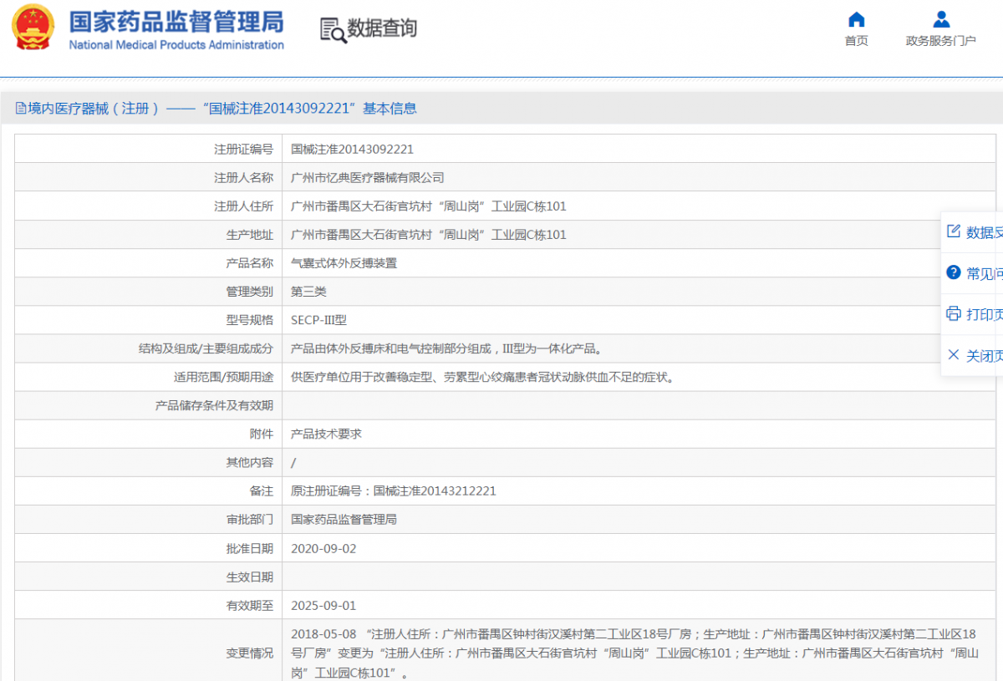Click the 生效日期 row label
Viewport: 1003px width, 681px height.
(249, 577)
